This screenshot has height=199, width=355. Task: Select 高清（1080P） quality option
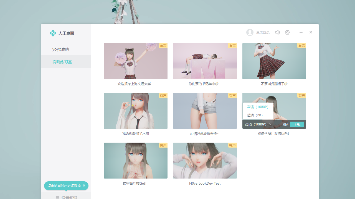pyautogui.click(x=258, y=107)
